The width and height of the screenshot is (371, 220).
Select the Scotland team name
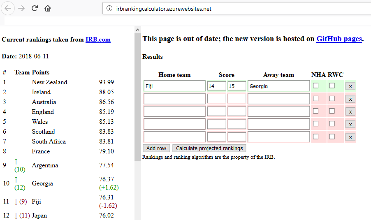point(43,132)
